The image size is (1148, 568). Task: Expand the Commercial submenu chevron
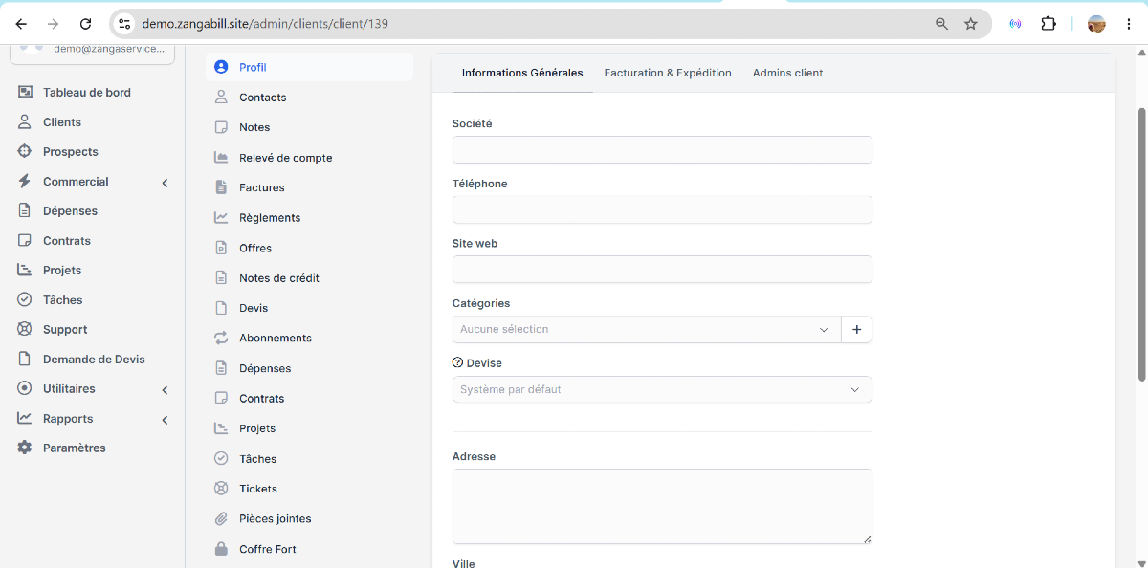(165, 183)
